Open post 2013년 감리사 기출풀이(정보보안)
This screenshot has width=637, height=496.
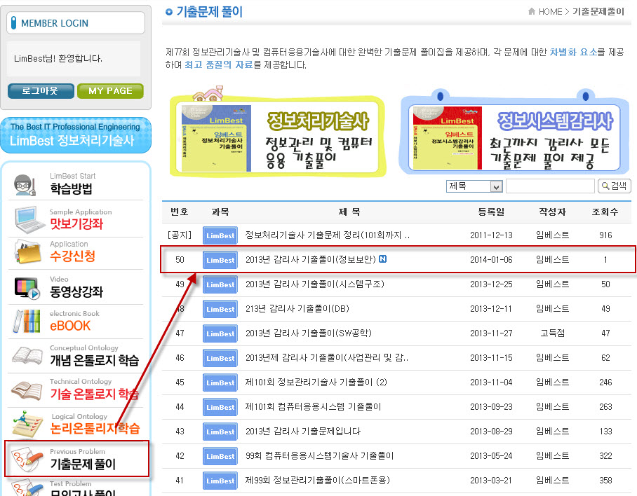[x=311, y=259]
